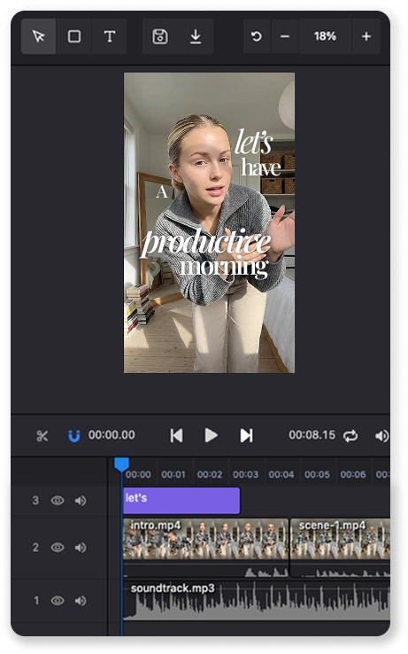The image size is (408, 654).
Task: Click track number 1 label
Action: 36,600
